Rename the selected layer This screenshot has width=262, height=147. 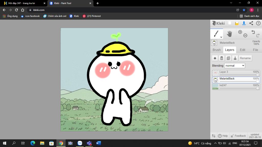tap(245, 58)
